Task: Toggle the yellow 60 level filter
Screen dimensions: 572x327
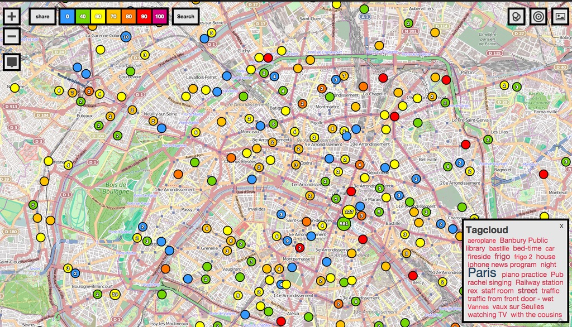Action: 98,17
